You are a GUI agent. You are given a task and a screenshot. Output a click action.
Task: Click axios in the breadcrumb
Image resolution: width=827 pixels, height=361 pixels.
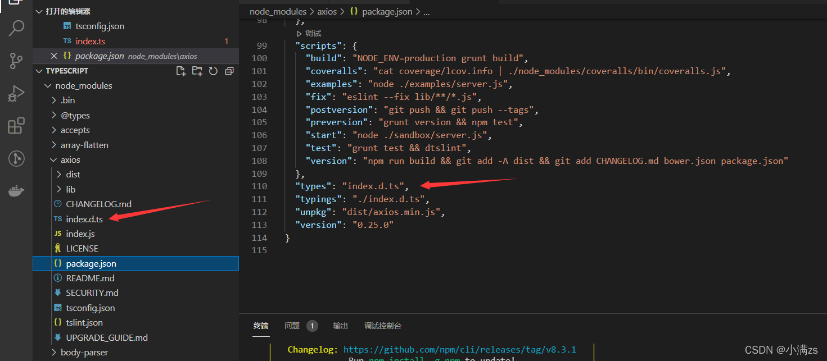click(x=327, y=11)
